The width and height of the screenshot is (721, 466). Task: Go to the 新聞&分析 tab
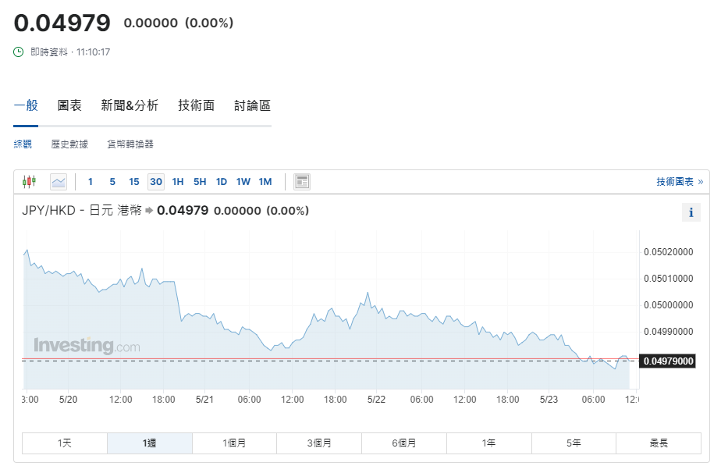tap(130, 105)
